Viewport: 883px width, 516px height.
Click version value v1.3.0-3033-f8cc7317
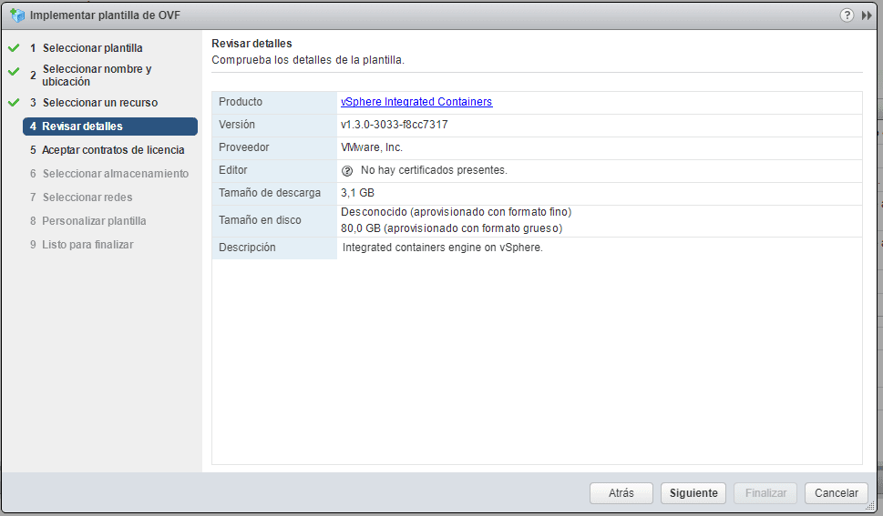[x=395, y=125]
